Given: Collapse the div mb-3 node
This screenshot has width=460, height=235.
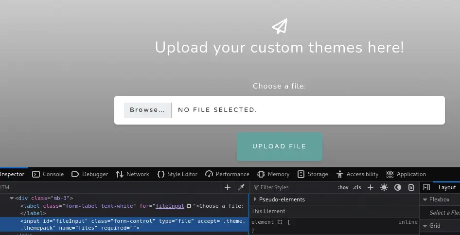Looking at the screenshot, I should coord(12,199).
